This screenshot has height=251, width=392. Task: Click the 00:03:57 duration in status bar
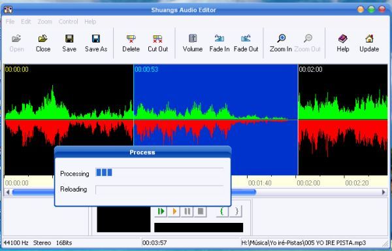click(154, 243)
